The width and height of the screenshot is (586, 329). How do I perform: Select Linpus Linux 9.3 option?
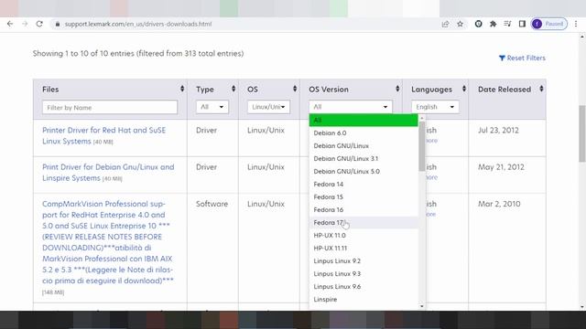[x=364, y=274]
